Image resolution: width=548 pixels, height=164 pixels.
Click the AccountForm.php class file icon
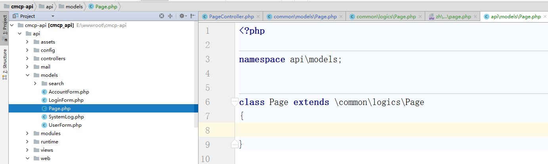(x=44, y=92)
